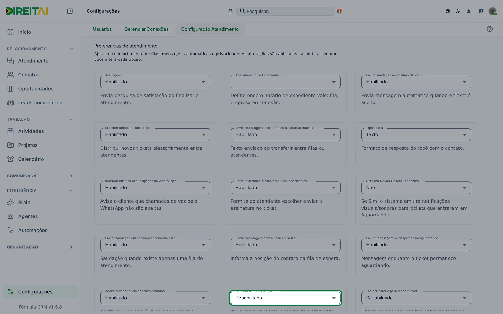Open Brain in the sidebar
Screen dimensions: 503x314
coord(40,203)
